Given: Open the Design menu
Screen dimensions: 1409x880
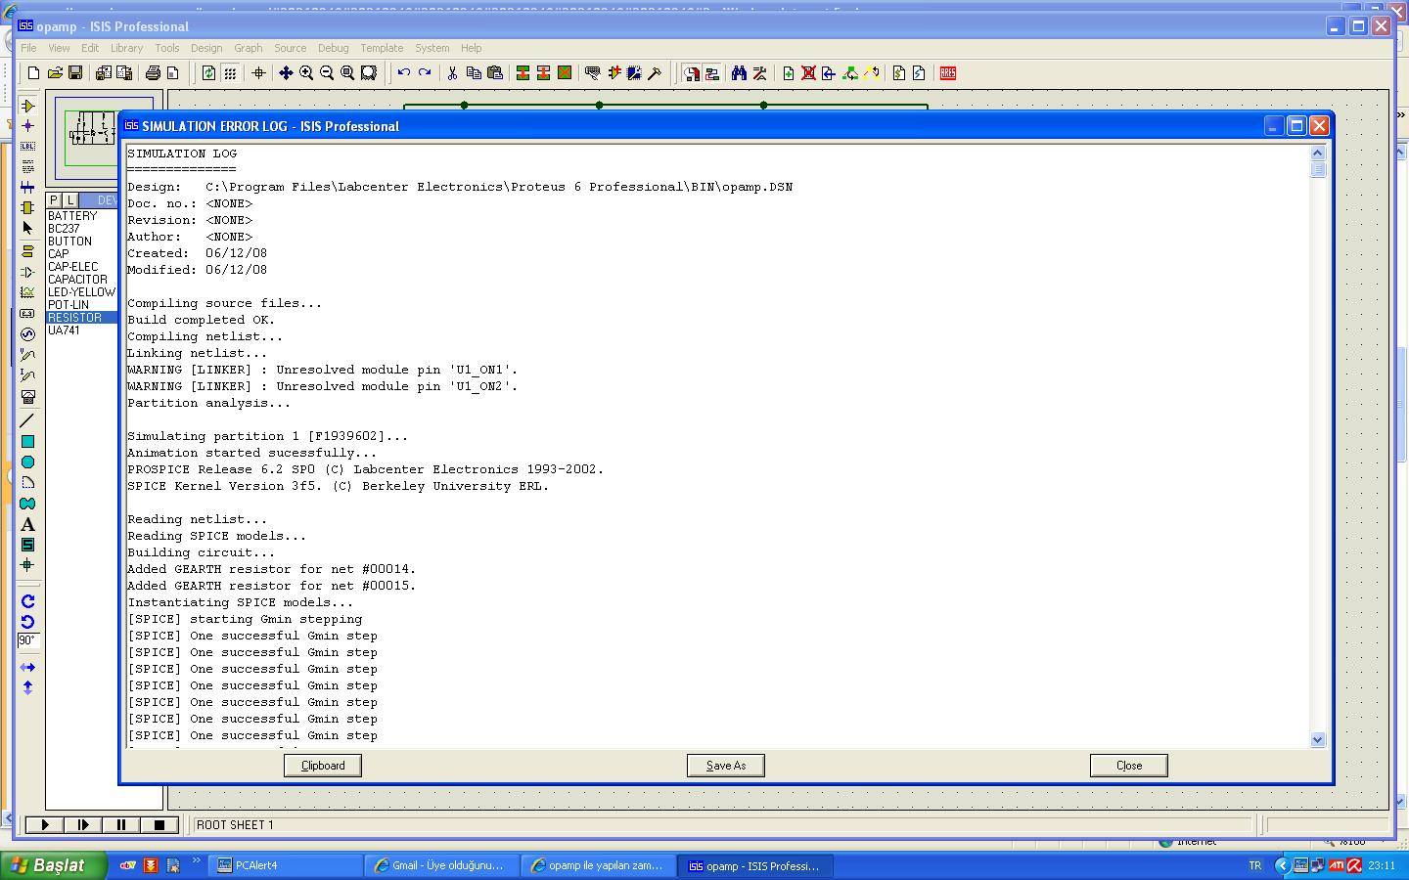Looking at the screenshot, I should (206, 48).
